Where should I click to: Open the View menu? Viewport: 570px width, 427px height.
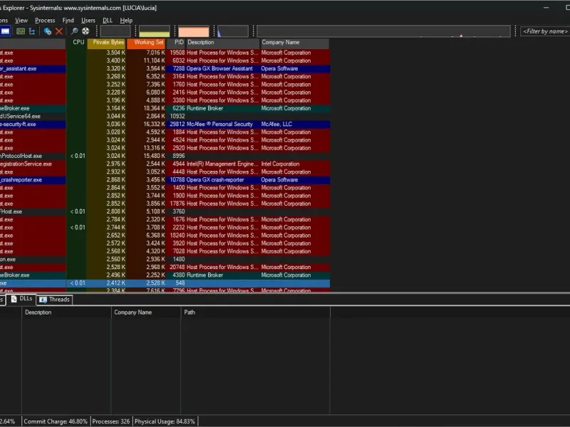coord(21,21)
